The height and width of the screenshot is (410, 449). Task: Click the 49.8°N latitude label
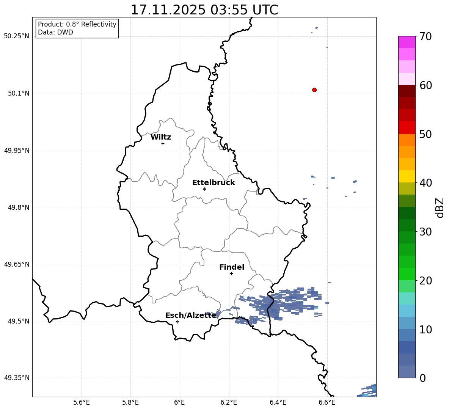(x=19, y=207)
